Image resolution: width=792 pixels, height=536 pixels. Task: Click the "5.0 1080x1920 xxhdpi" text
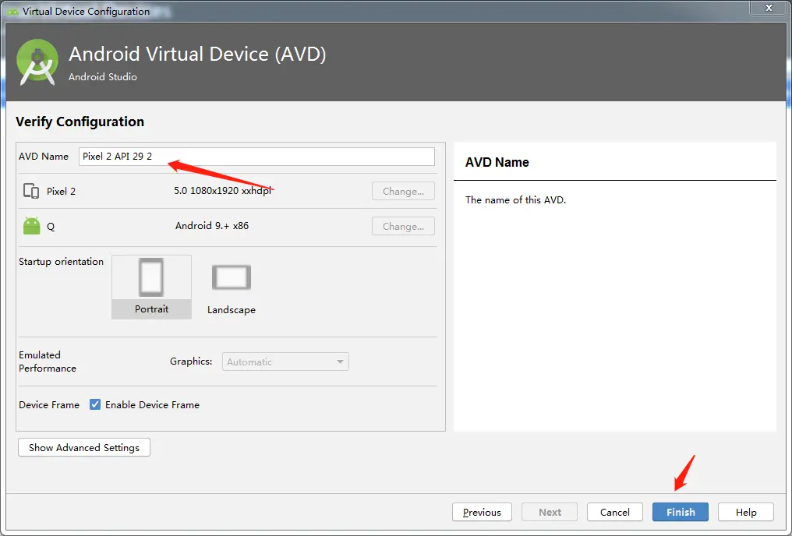pos(223,191)
